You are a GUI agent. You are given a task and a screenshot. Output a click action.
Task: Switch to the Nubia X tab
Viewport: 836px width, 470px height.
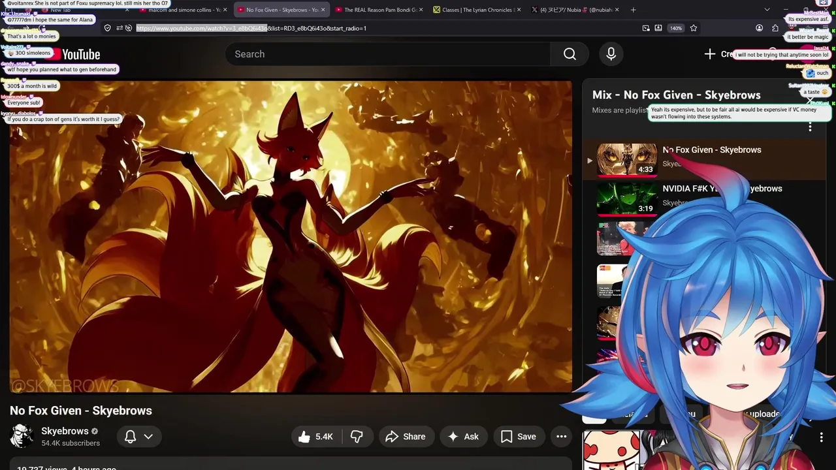(575, 10)
